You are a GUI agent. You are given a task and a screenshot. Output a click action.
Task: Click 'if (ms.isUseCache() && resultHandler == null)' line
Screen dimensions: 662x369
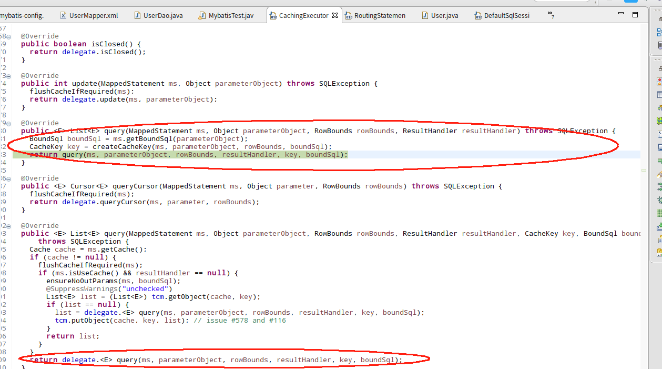coord(138,273)
